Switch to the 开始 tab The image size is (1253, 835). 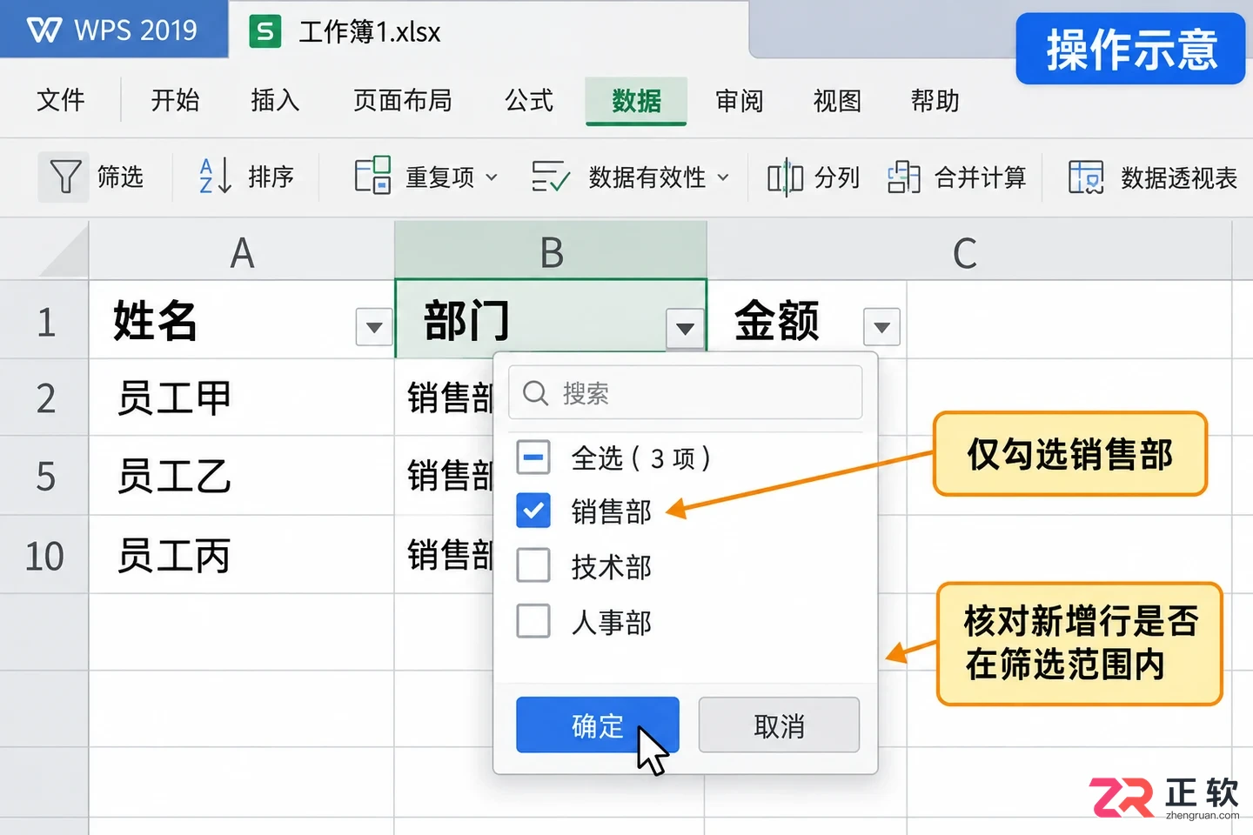(175, 101)
